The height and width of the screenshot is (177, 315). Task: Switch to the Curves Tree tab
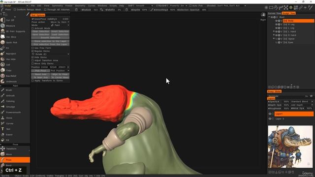[275, 13]
